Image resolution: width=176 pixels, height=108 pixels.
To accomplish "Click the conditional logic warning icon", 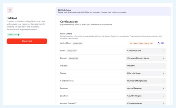I will [131, 43].
